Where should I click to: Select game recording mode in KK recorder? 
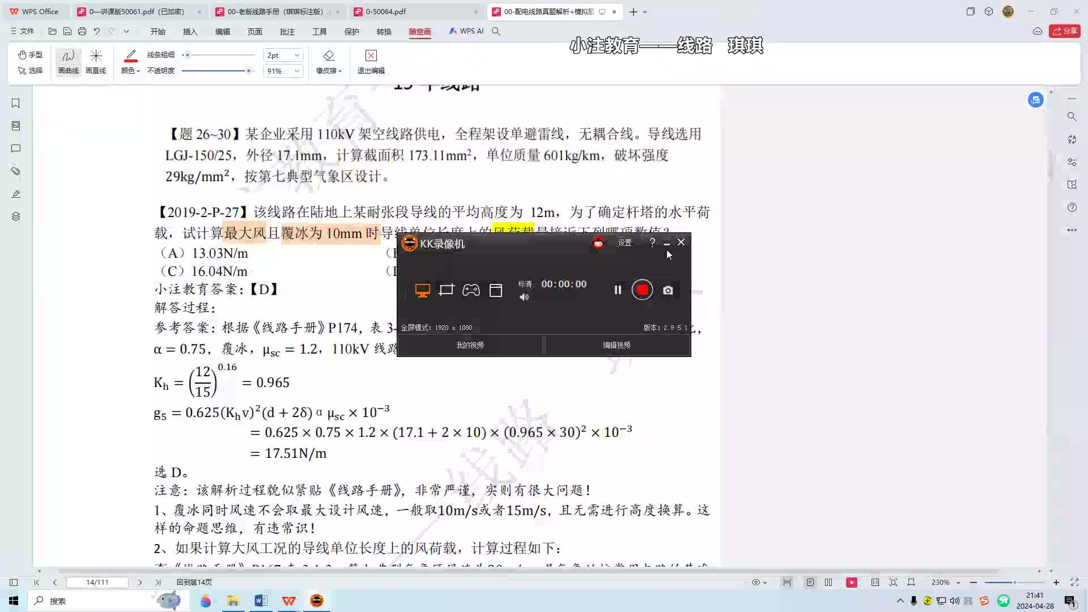coord(471,290)
